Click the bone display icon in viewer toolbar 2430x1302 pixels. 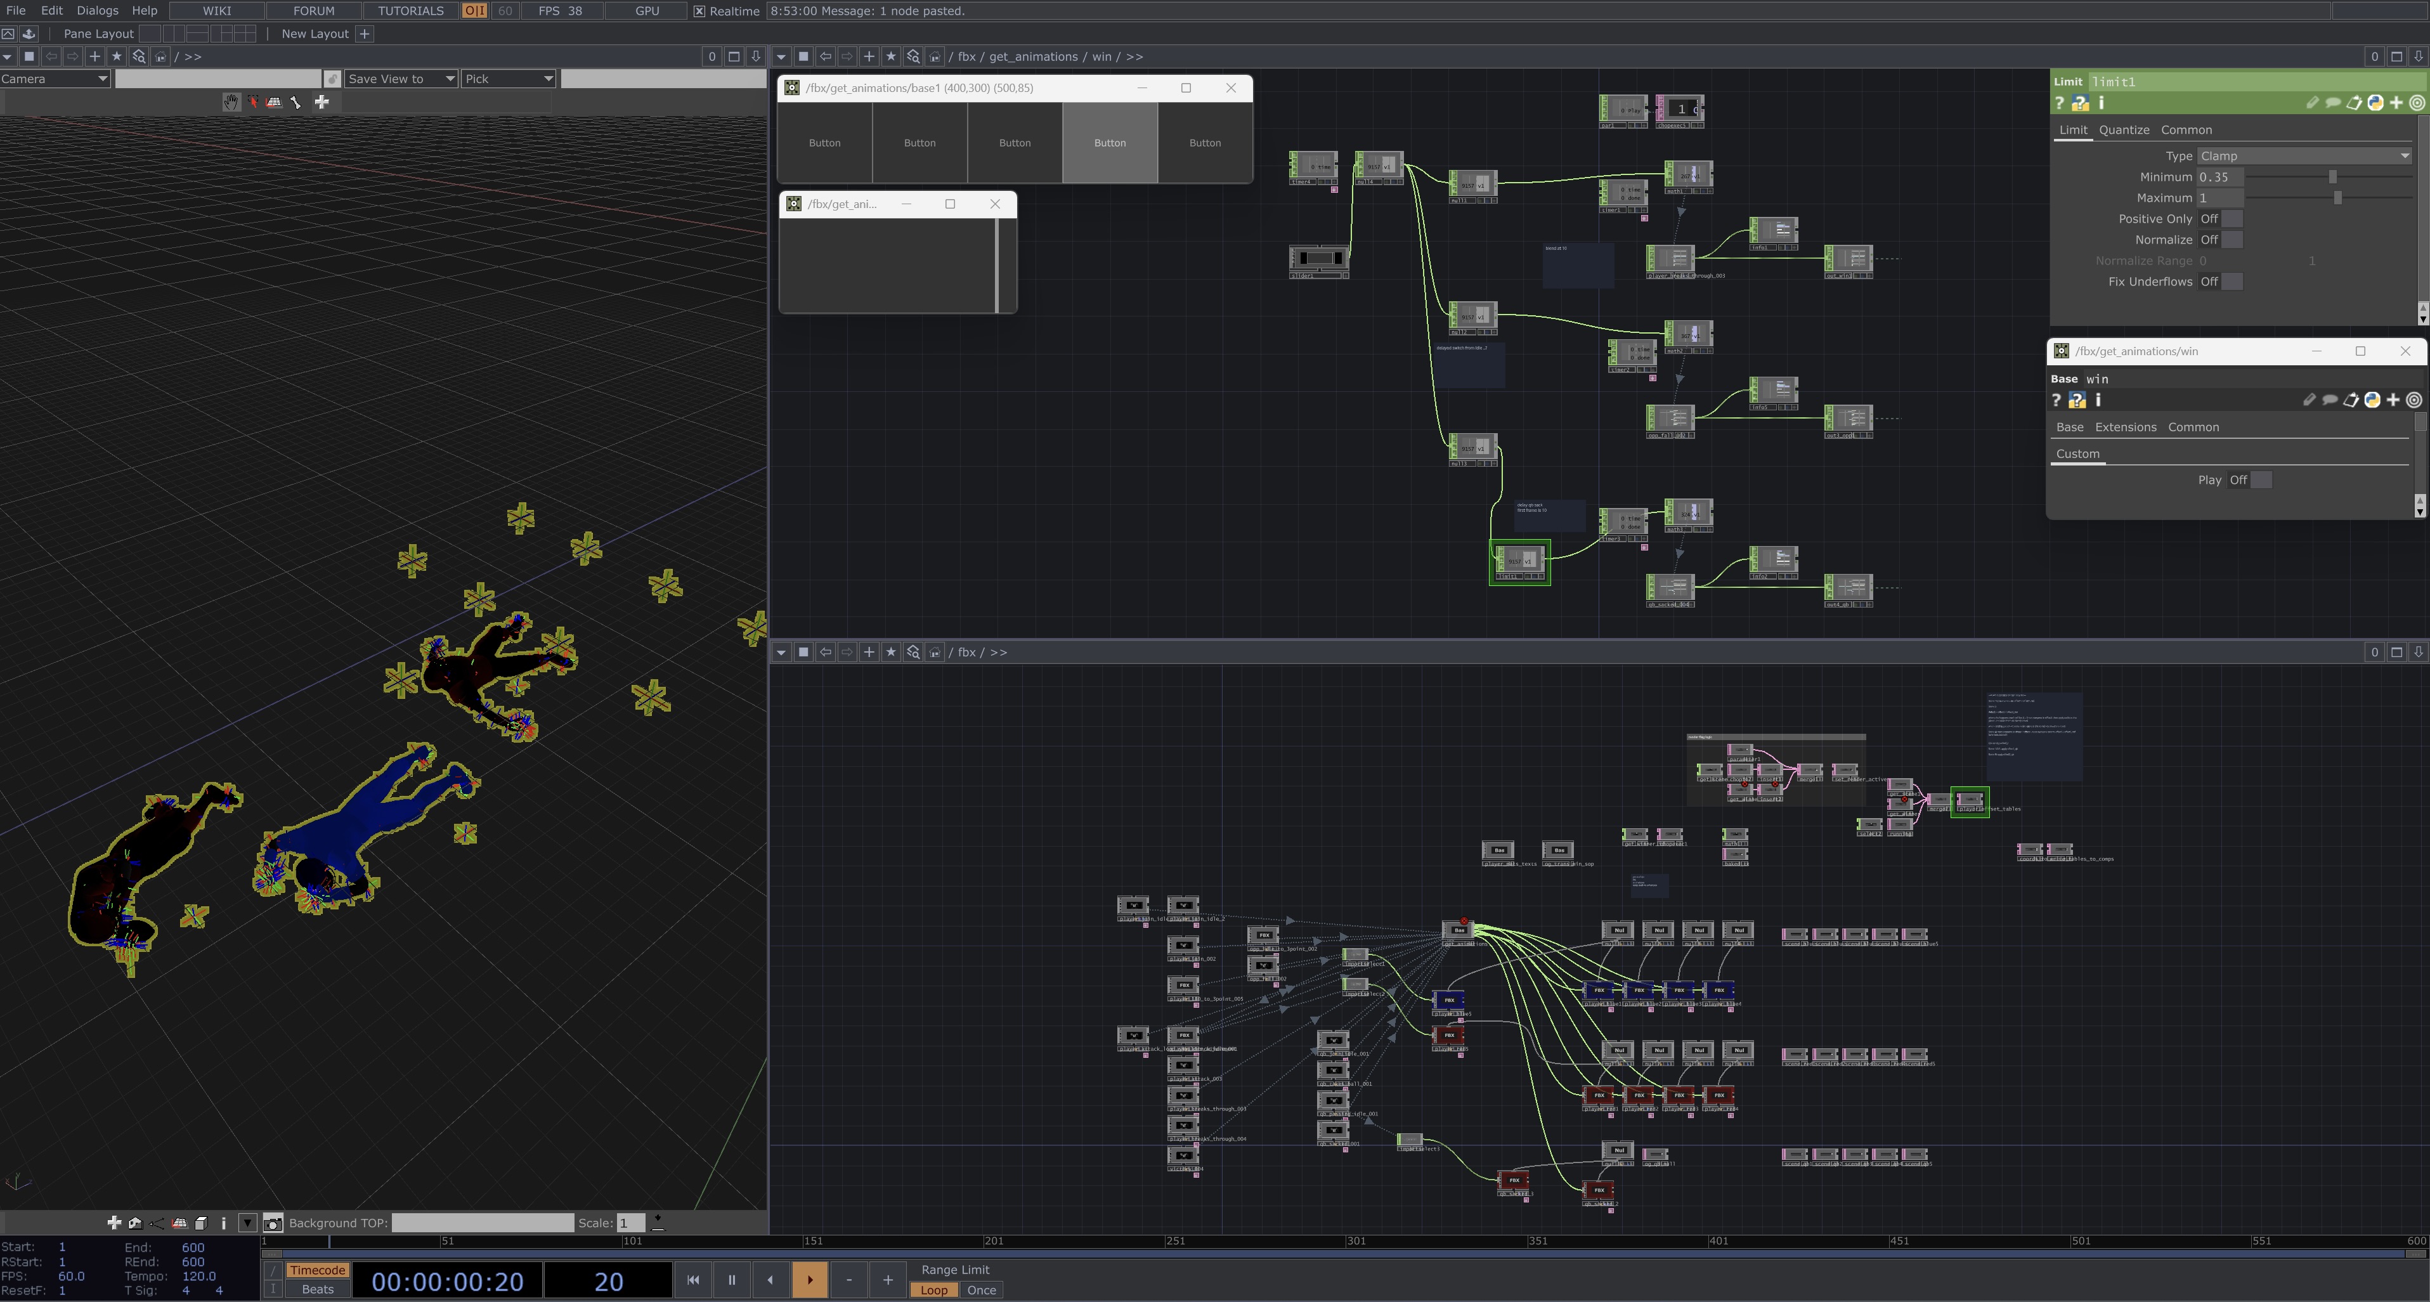tap(296, 102)
